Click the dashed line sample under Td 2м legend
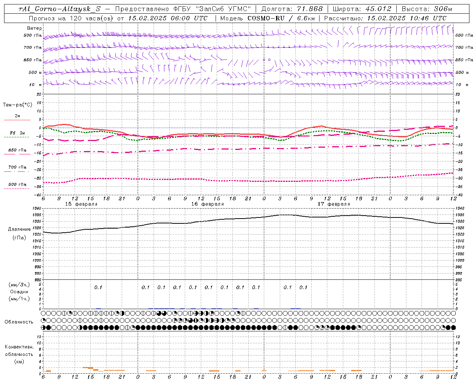Screen dimensions: 475x380 point(17,137)
